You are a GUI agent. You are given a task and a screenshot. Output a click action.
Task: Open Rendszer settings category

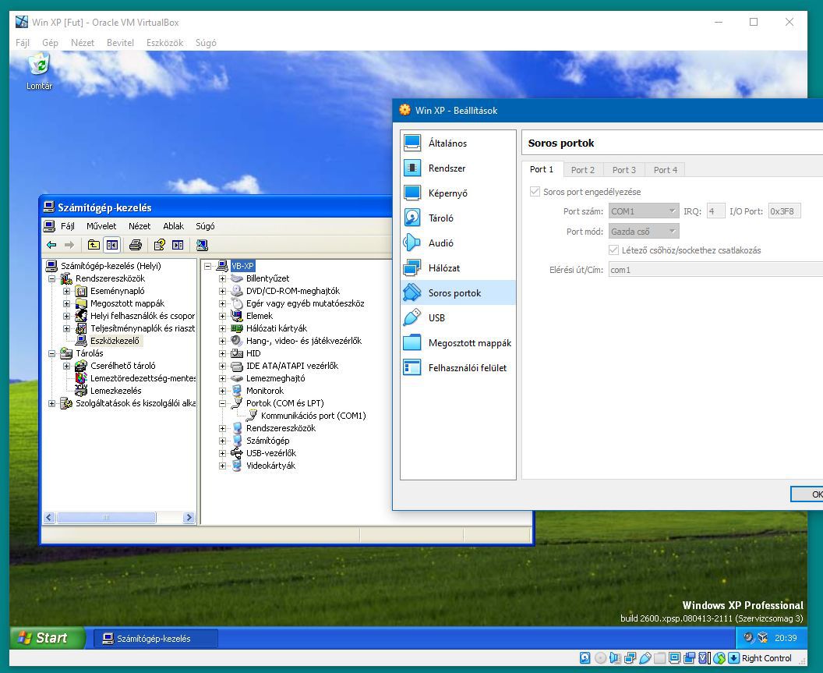point(457,168)
